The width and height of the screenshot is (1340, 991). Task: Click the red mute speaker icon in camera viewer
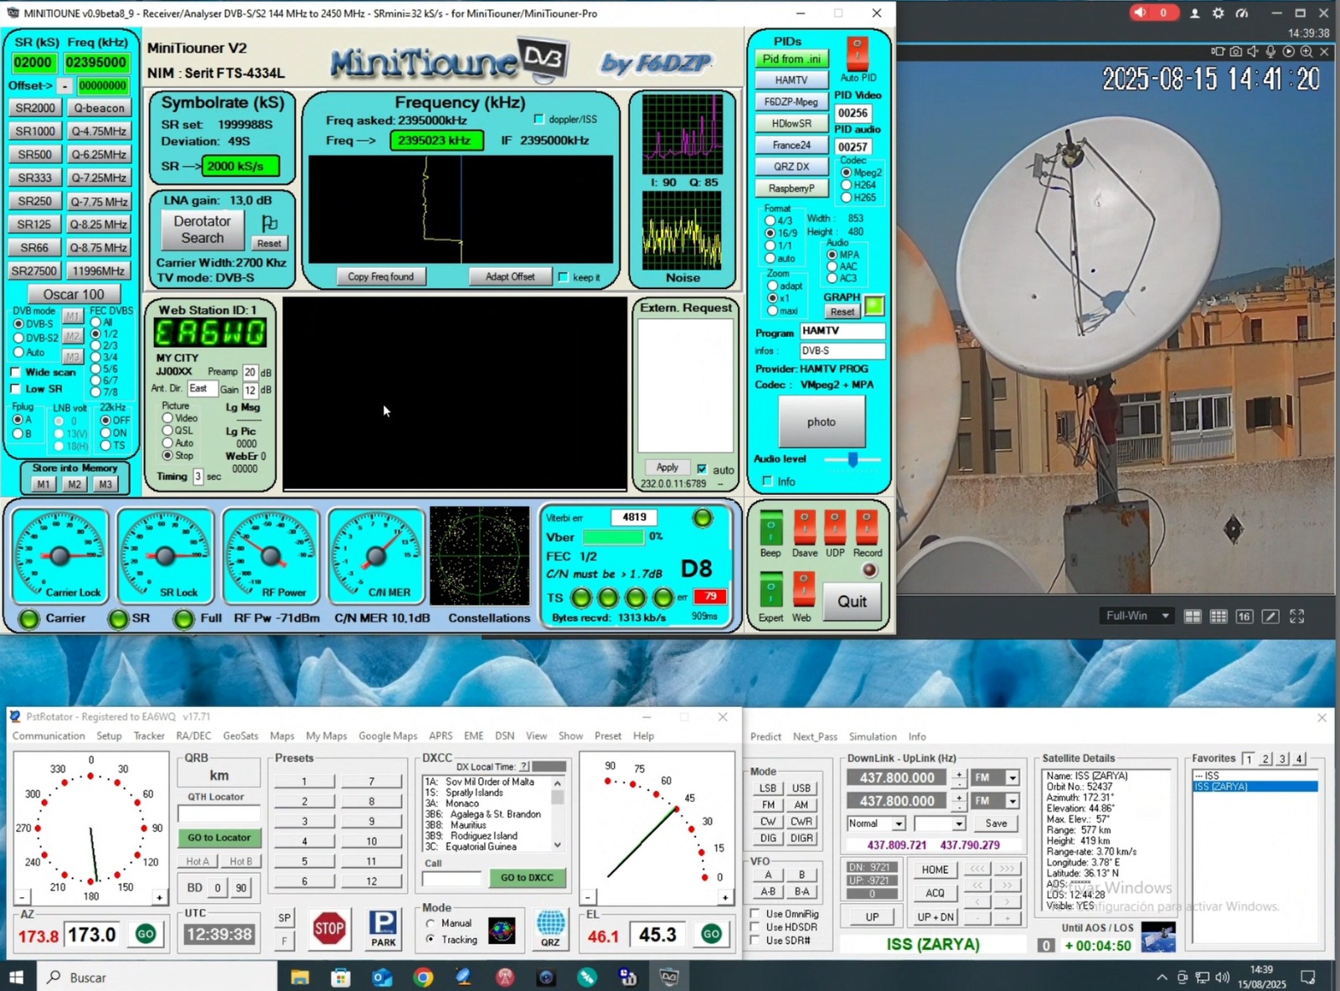pos(1139,13)
